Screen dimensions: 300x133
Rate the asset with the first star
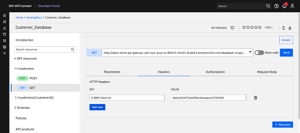coord(244,27)
